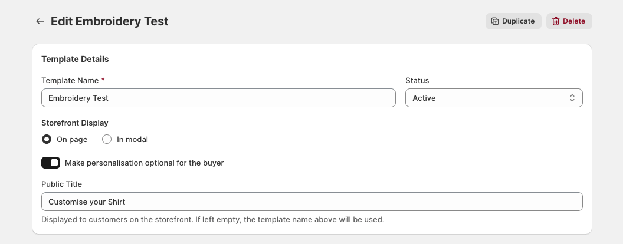Focus the Public Title input field
This screenshot has width=623, height=244.
312,202
